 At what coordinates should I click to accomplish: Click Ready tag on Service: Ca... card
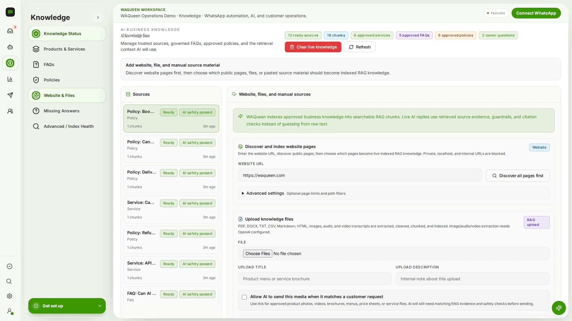tap(169, 203)
